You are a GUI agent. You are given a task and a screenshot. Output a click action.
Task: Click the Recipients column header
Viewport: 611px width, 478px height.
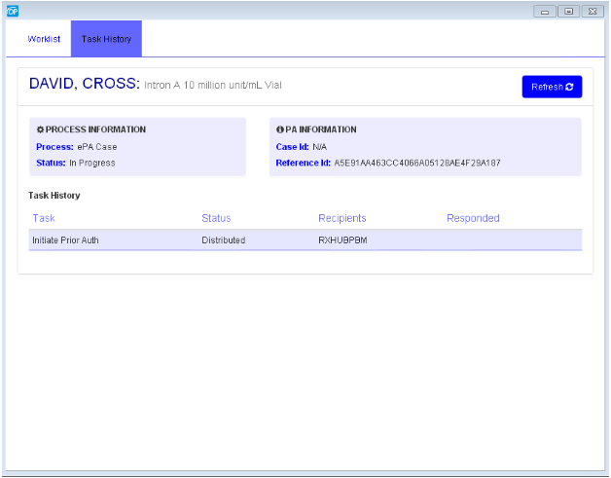click(x=342, y=218)
